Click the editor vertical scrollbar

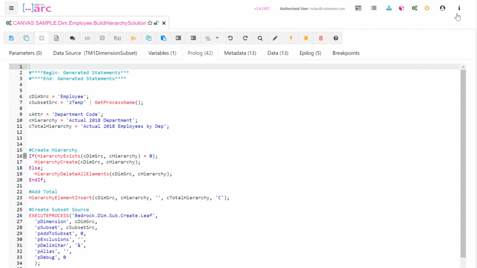[463, 163]
